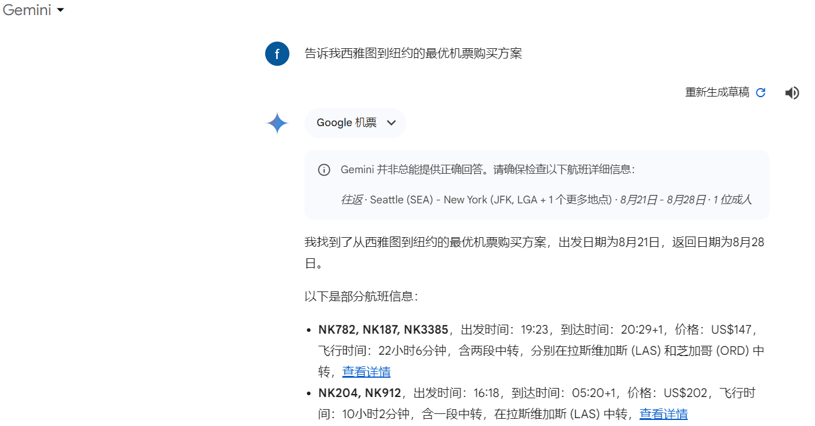Click the user prompt text about 西雅图到纽约

point(413,54)
